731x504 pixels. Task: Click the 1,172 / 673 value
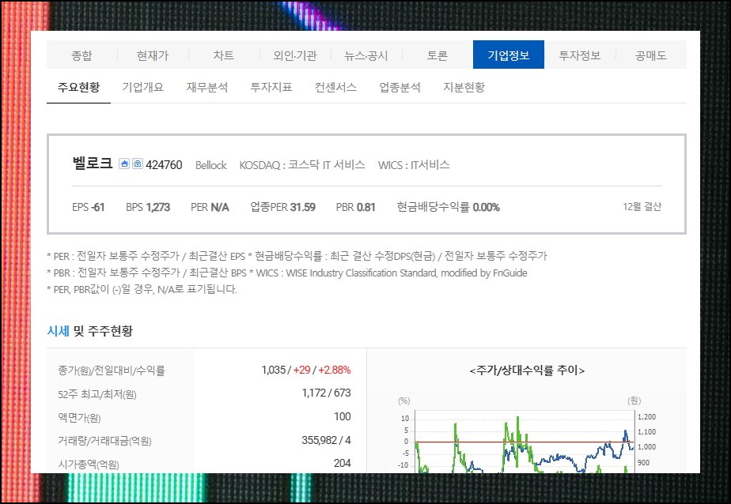click(326, 393)
